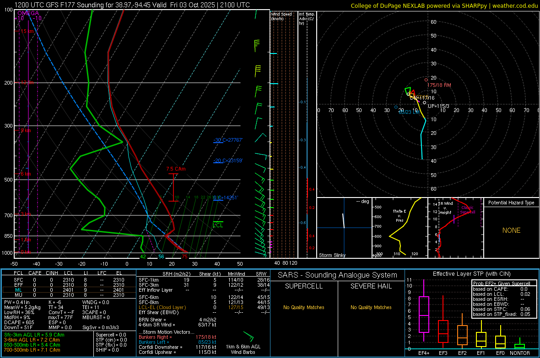Click 700-500mb LR = 7.1 C/km
Viewport: 540px width, 358px height.
pos(32,350)
